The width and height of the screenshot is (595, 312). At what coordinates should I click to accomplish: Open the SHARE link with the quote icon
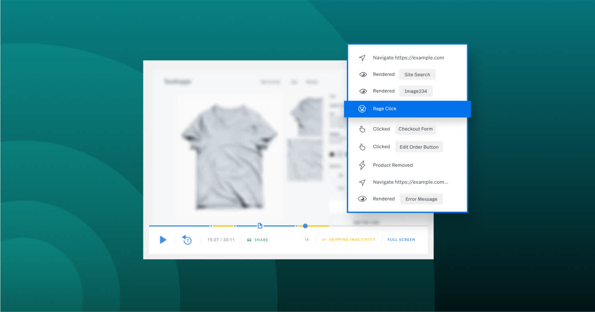[x=258, y=240]
